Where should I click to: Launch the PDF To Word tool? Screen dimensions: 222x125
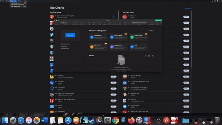[x=118, y=37]
